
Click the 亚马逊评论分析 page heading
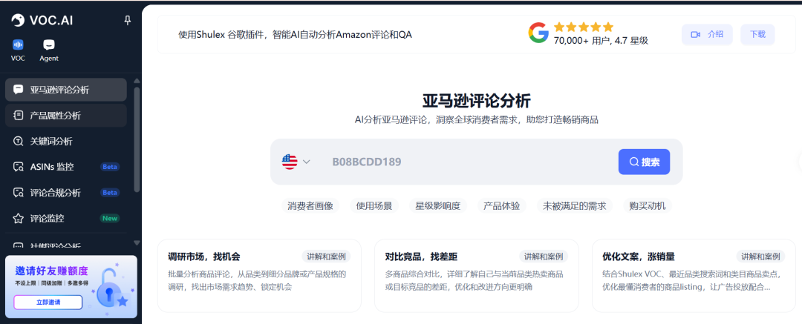[x=476, y=101]
